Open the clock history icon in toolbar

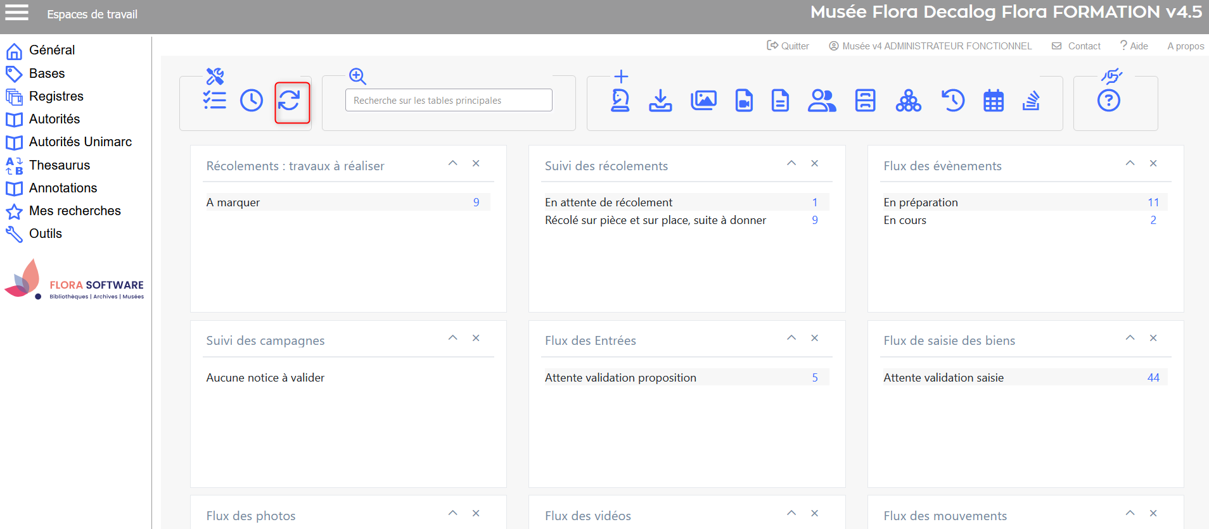[x=252, y=101]
